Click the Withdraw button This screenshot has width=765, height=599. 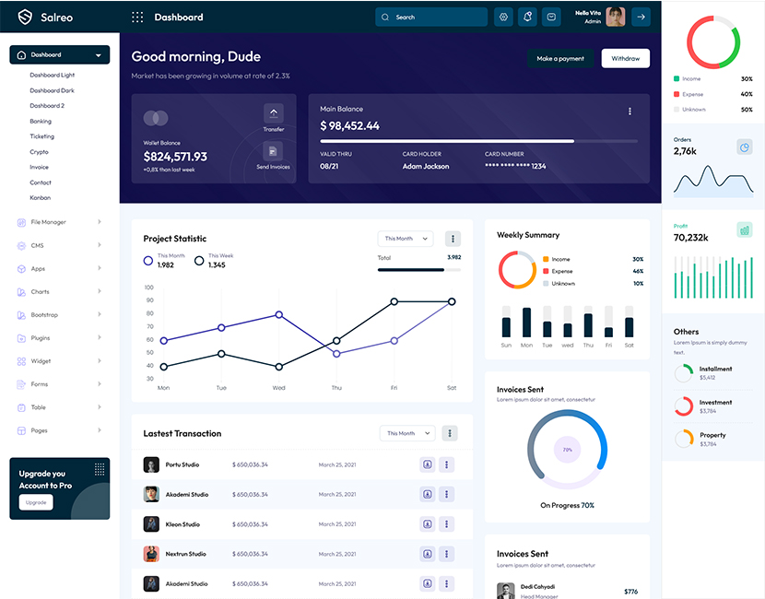coord(625,58)
